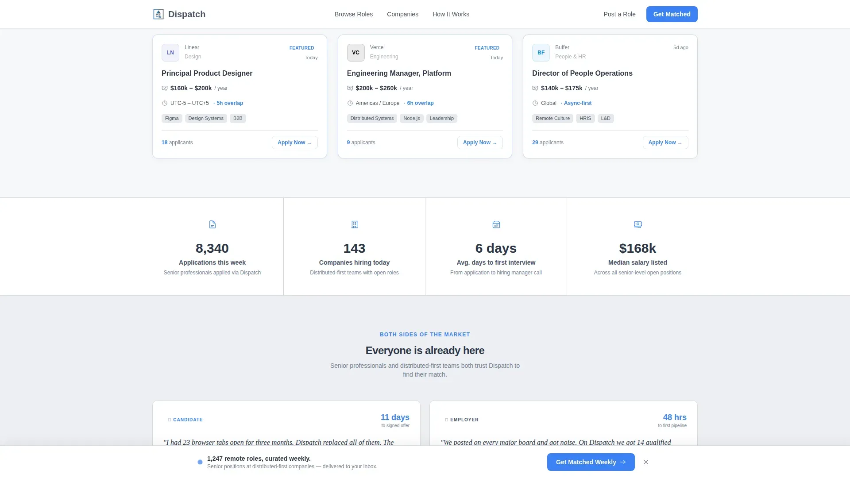850x478 pixels.
Task: Open How It Works in navigation
Action: pyautogui.click(x=451, y=14)
